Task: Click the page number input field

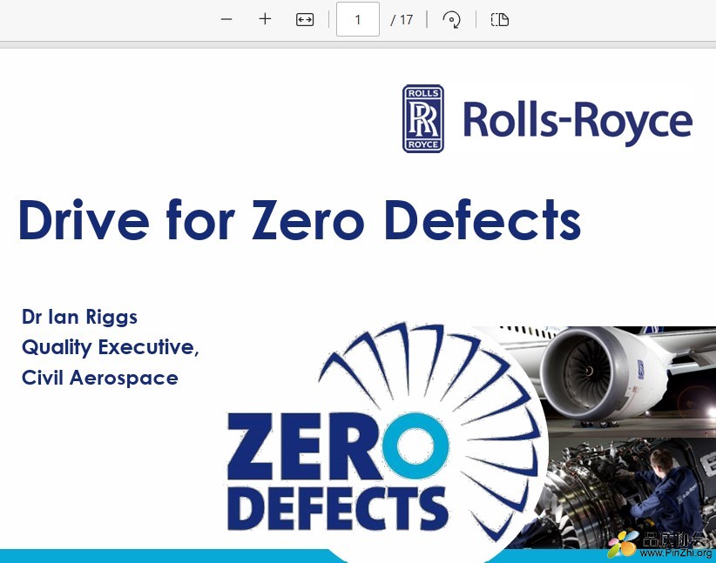Action: (358, 19)
